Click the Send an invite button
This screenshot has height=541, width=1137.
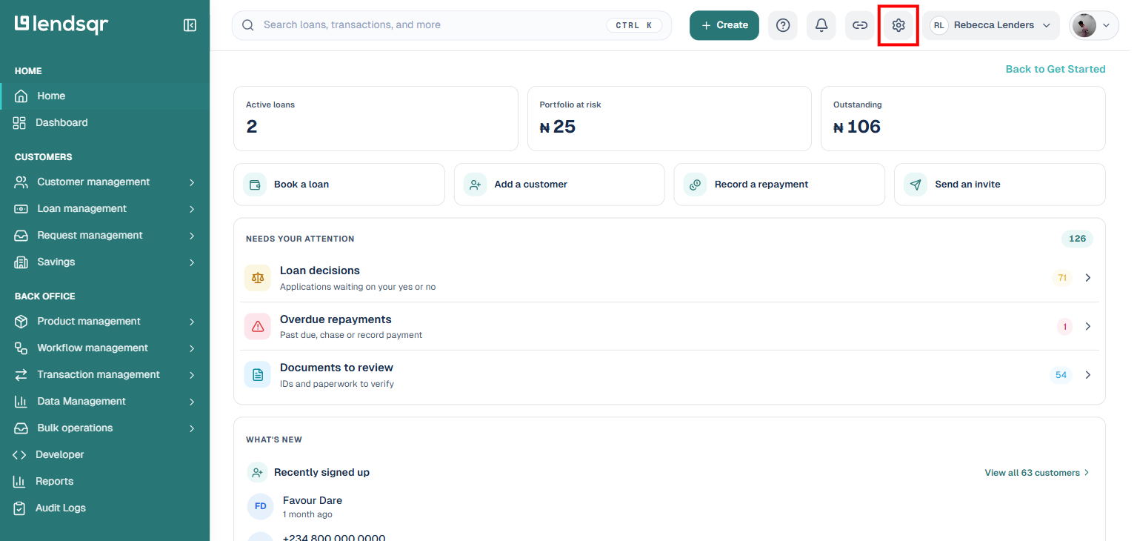pyautogui.click(x=1000, y=185)
